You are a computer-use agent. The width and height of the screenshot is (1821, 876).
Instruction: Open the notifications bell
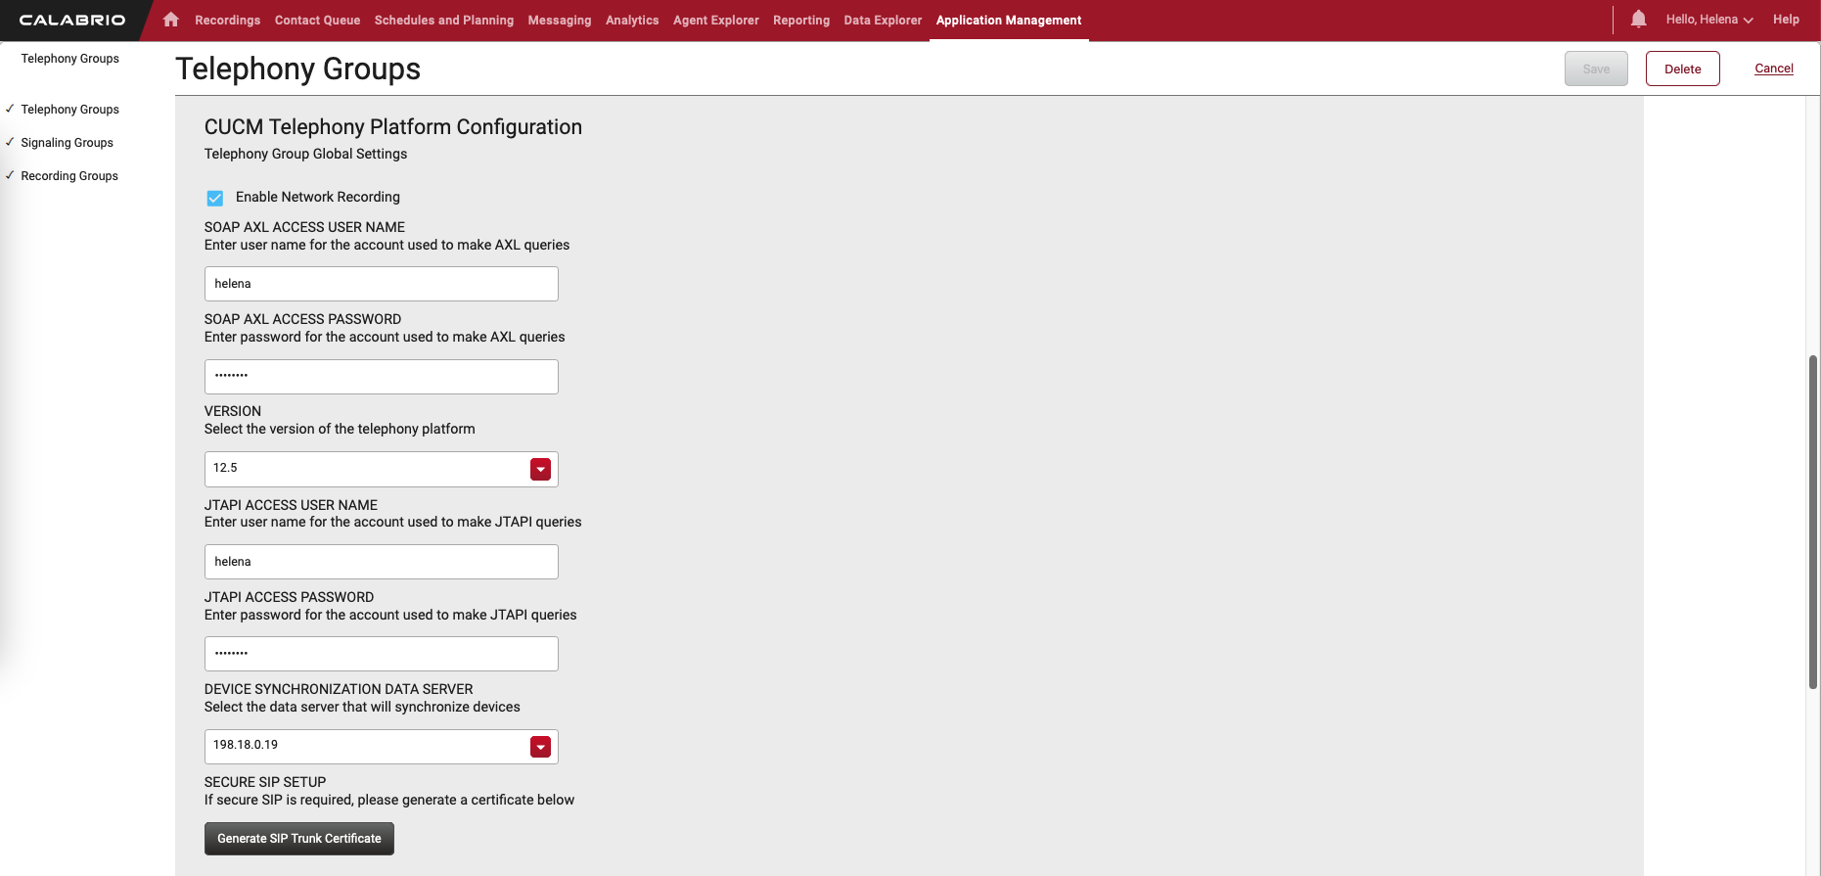[1638, 20]
